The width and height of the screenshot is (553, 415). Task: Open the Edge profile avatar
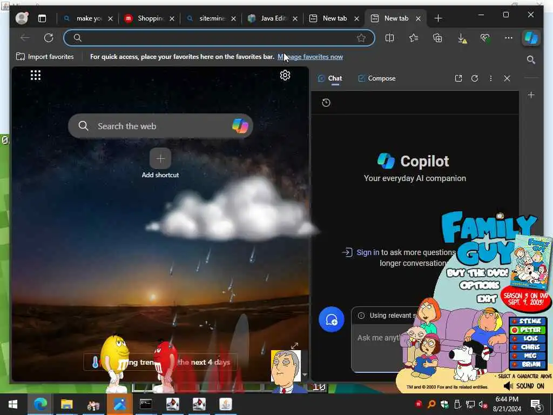pos(22,18)
